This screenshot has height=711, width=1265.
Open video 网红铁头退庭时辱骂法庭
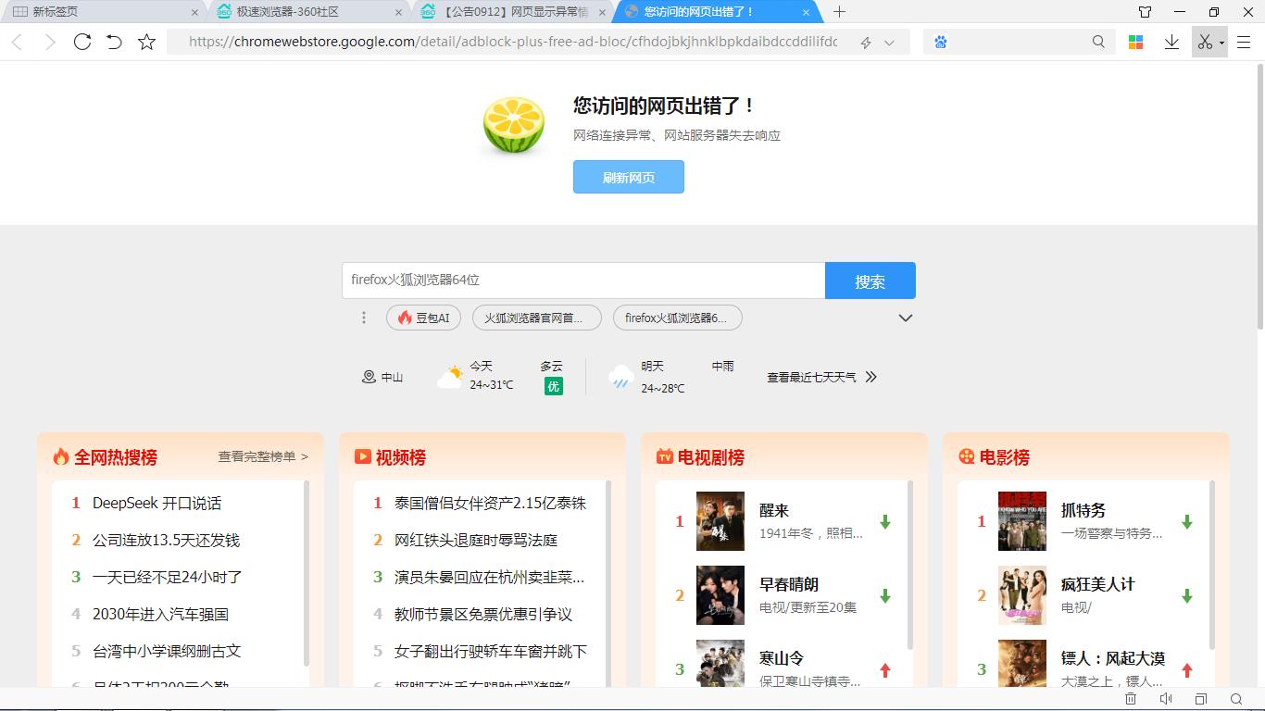point(476,540)
